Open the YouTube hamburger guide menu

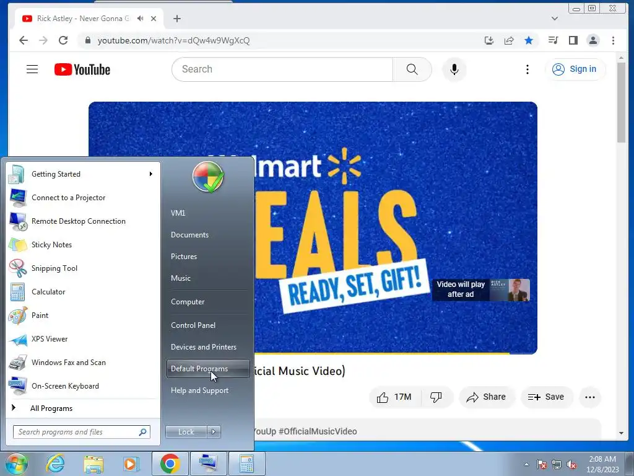pyautogui.click(x=32, y=69)
